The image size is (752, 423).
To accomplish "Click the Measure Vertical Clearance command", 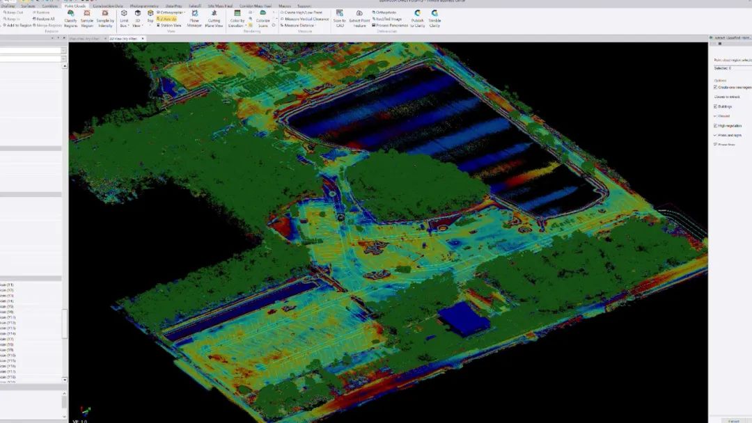I will 306,19.
